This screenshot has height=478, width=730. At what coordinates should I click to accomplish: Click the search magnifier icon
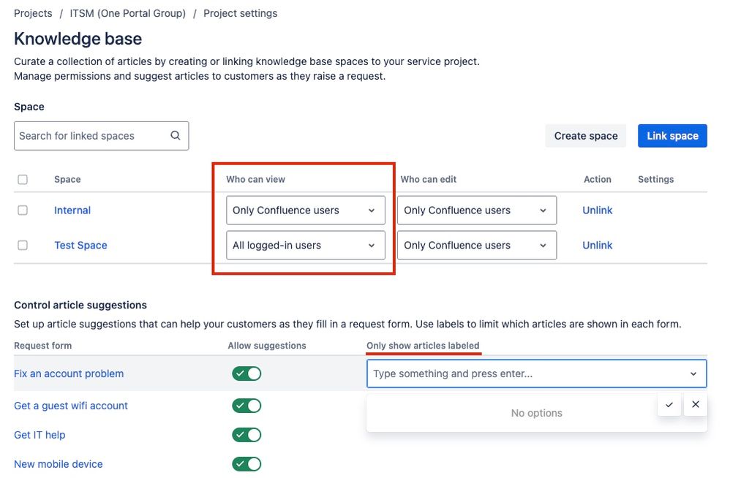click(x=176, y=135)
